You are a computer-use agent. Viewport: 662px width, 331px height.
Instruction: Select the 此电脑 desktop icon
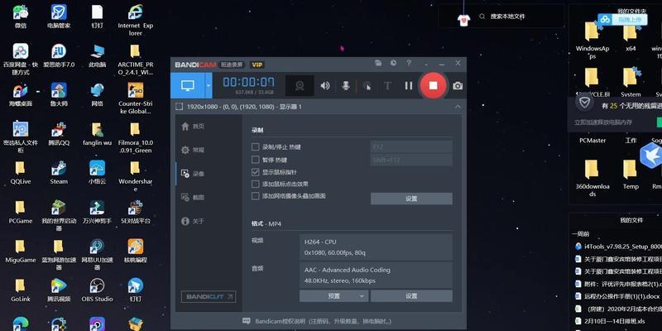pyautogui.click(x=97, y=55)
